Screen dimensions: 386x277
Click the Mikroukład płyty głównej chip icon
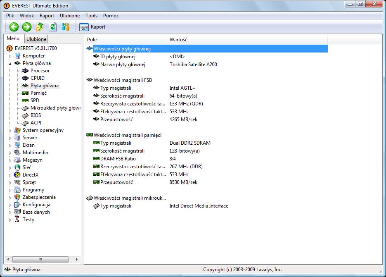click(25, 108)
